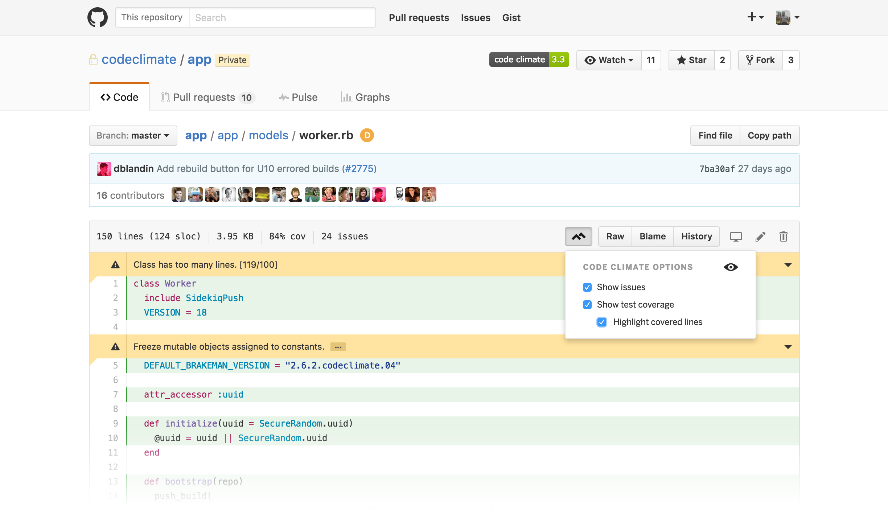View the 3 forks count

[791, 60]
